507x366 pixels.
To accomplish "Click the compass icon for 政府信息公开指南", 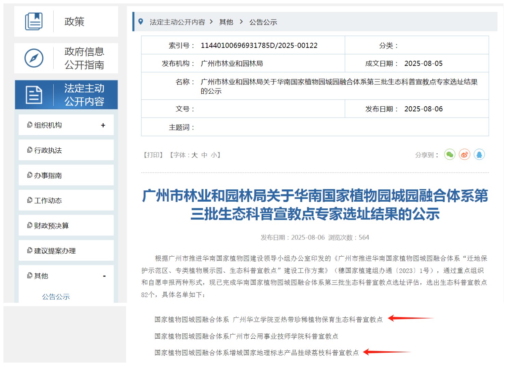I will click(x=34, y=58).
